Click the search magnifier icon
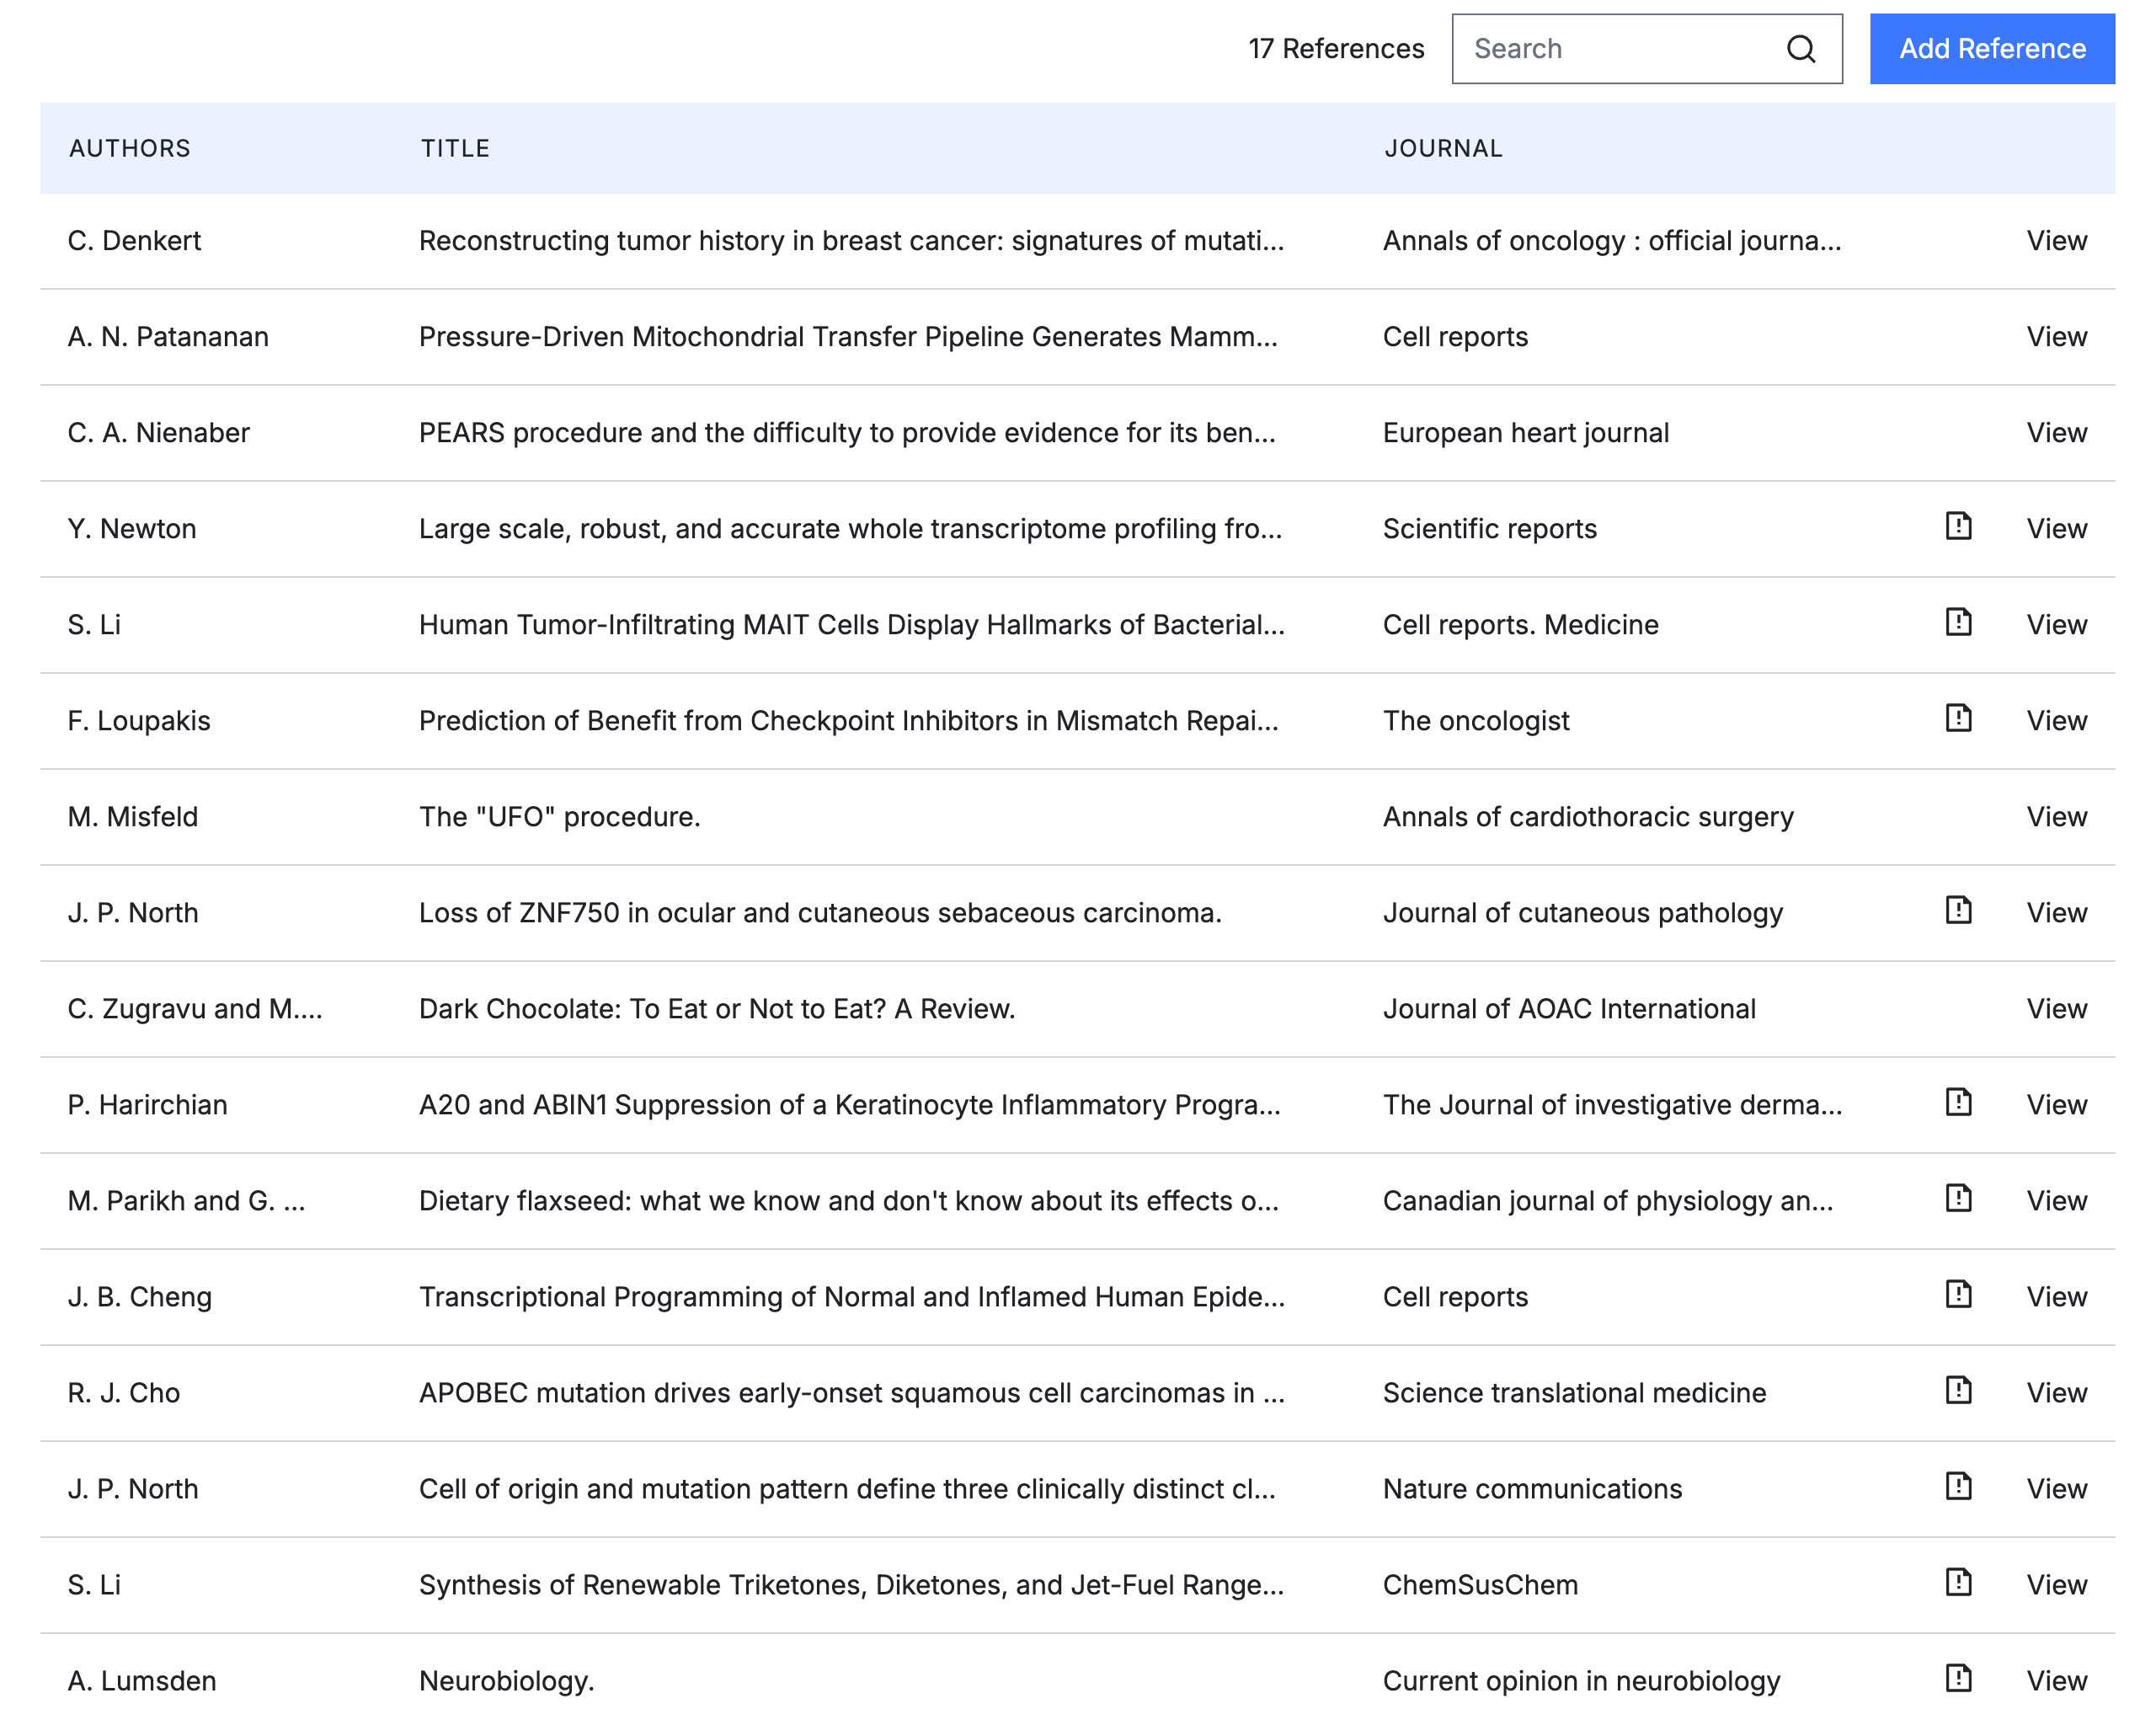This screenshot has height=1725, width=2156. point(1800,49)
